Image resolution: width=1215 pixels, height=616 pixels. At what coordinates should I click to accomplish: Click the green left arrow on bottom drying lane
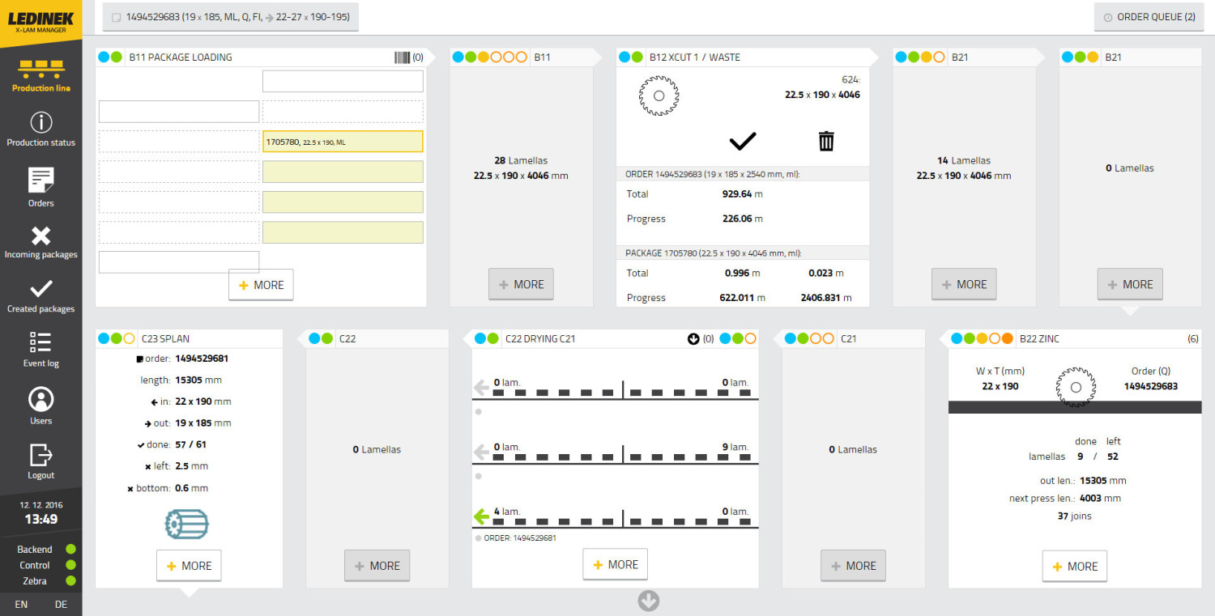[x=482, y=516]
